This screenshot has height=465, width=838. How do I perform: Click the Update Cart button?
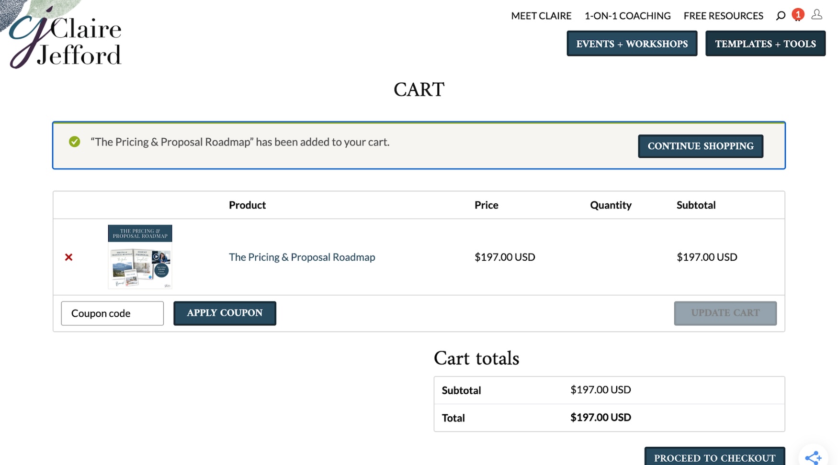point(725,313)
